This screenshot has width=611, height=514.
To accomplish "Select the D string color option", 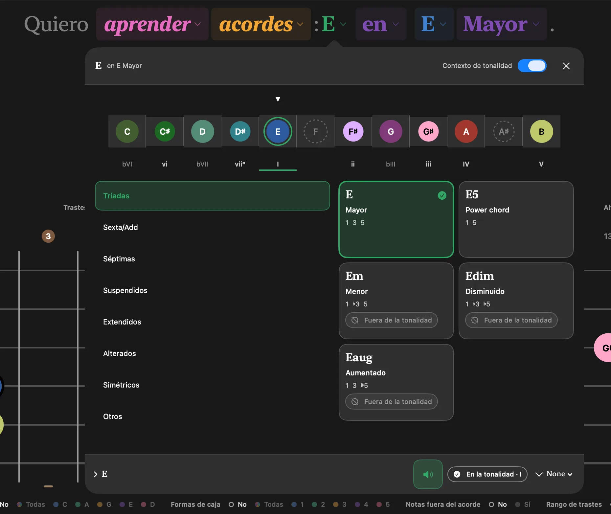I will (x=148, y=504).
